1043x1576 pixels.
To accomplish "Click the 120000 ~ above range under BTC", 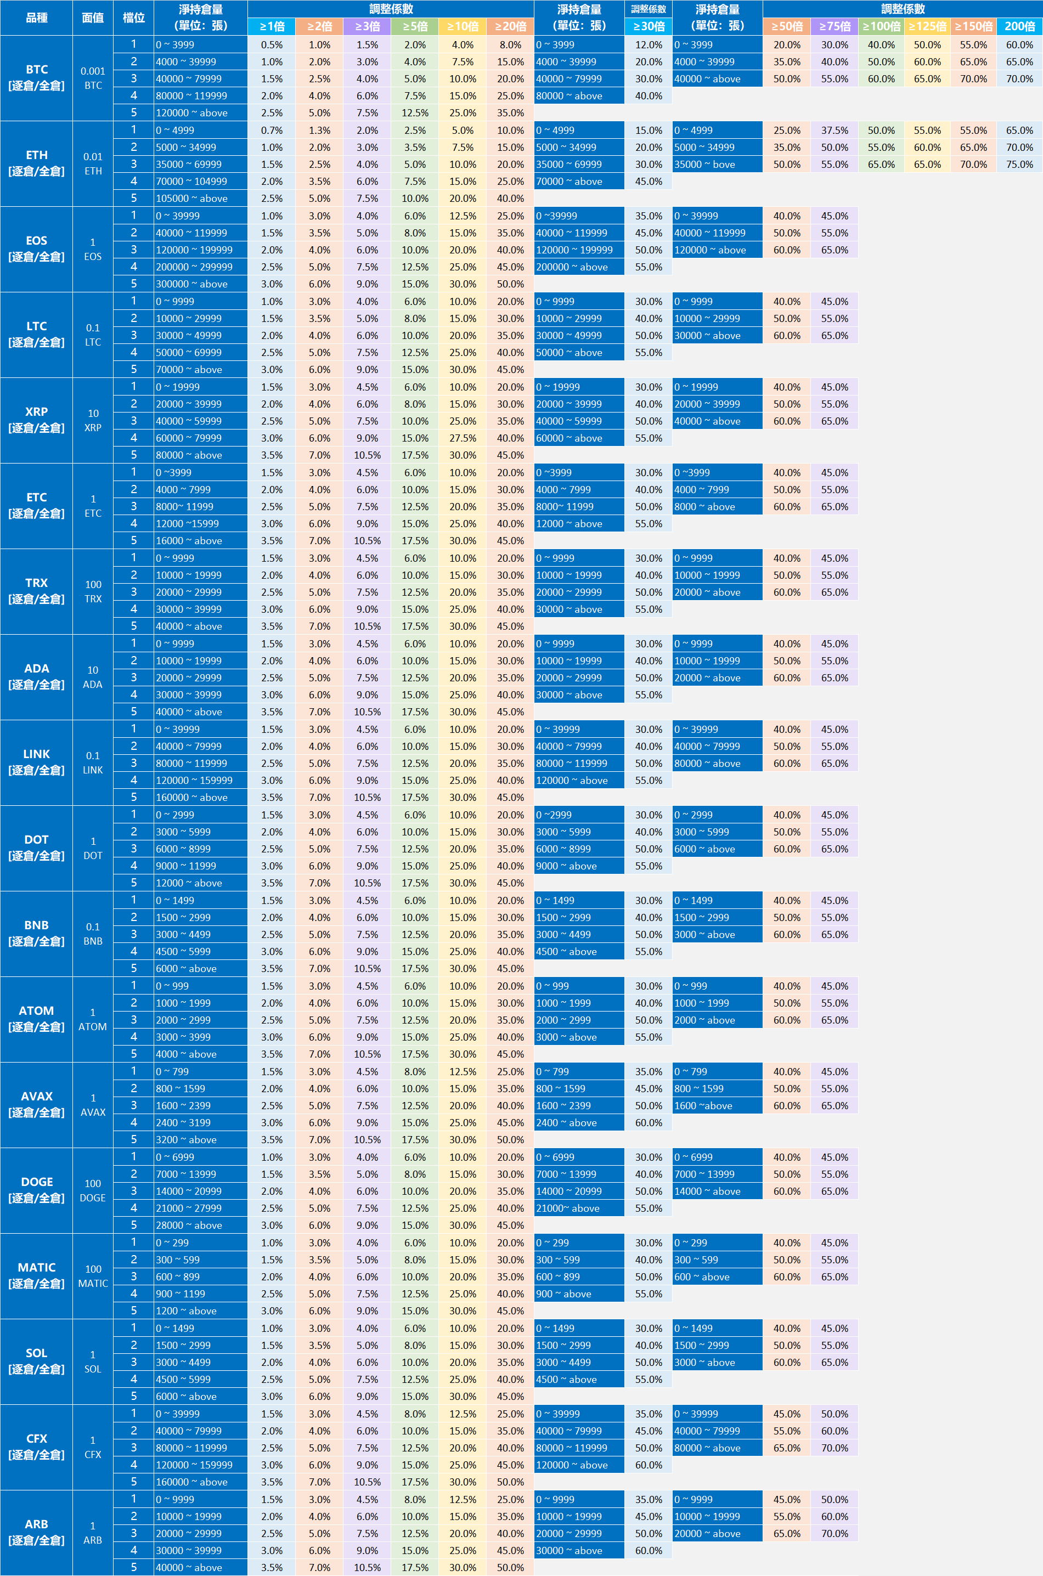I will click(200, 113).
